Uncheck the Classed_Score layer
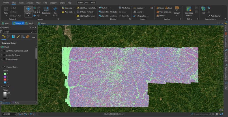 [x=4, y=67]
